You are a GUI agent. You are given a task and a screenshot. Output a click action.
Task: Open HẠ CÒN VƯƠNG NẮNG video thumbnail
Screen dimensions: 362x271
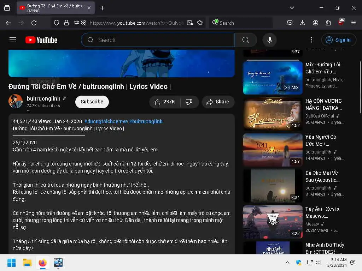tap(273, 114)
